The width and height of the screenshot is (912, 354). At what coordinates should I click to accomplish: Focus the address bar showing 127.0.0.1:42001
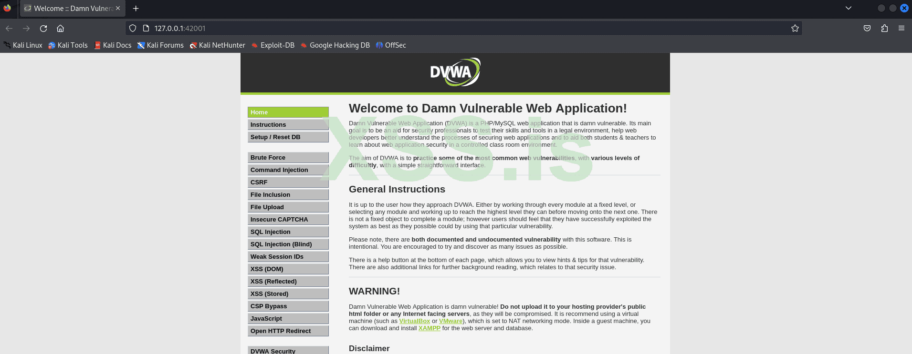coord(463,28)
